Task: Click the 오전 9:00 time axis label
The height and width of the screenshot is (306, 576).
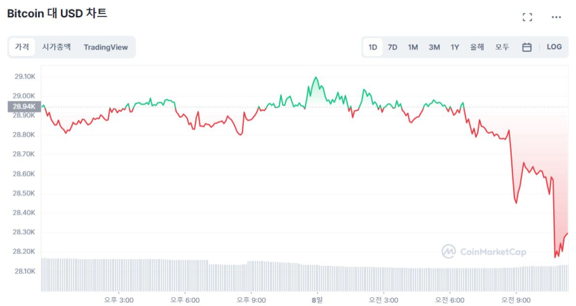Action: (516, 300)
